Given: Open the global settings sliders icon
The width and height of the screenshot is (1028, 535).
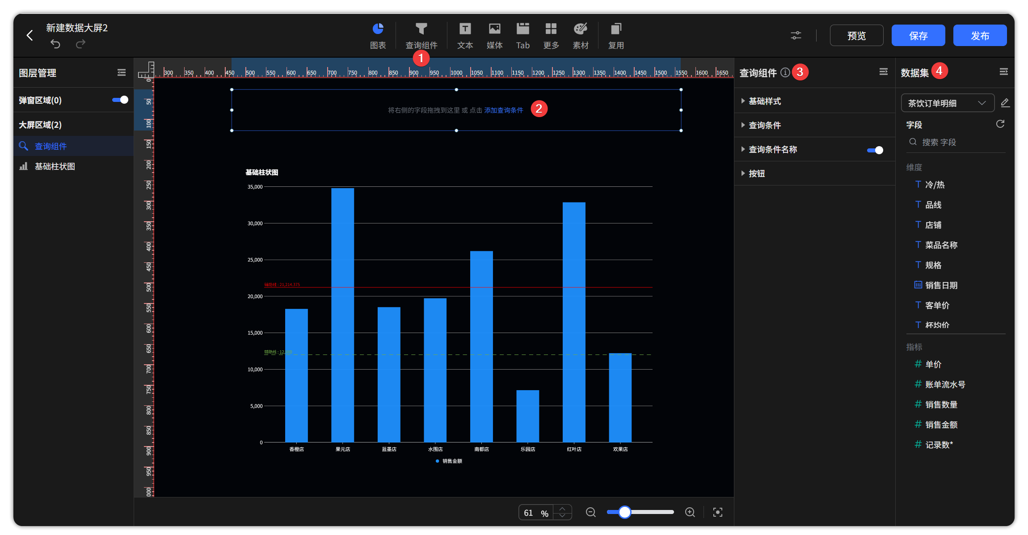Looking at the screenshot, I should pos(796,35).
